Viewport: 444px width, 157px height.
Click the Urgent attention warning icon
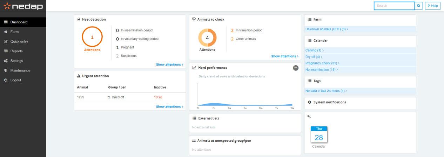(x=79, y=76)
